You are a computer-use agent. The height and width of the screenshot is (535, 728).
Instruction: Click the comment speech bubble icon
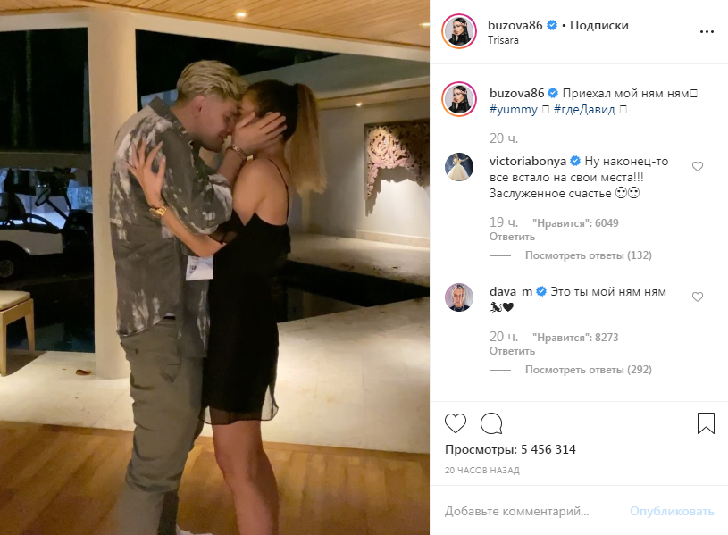(x=491, y=423)
